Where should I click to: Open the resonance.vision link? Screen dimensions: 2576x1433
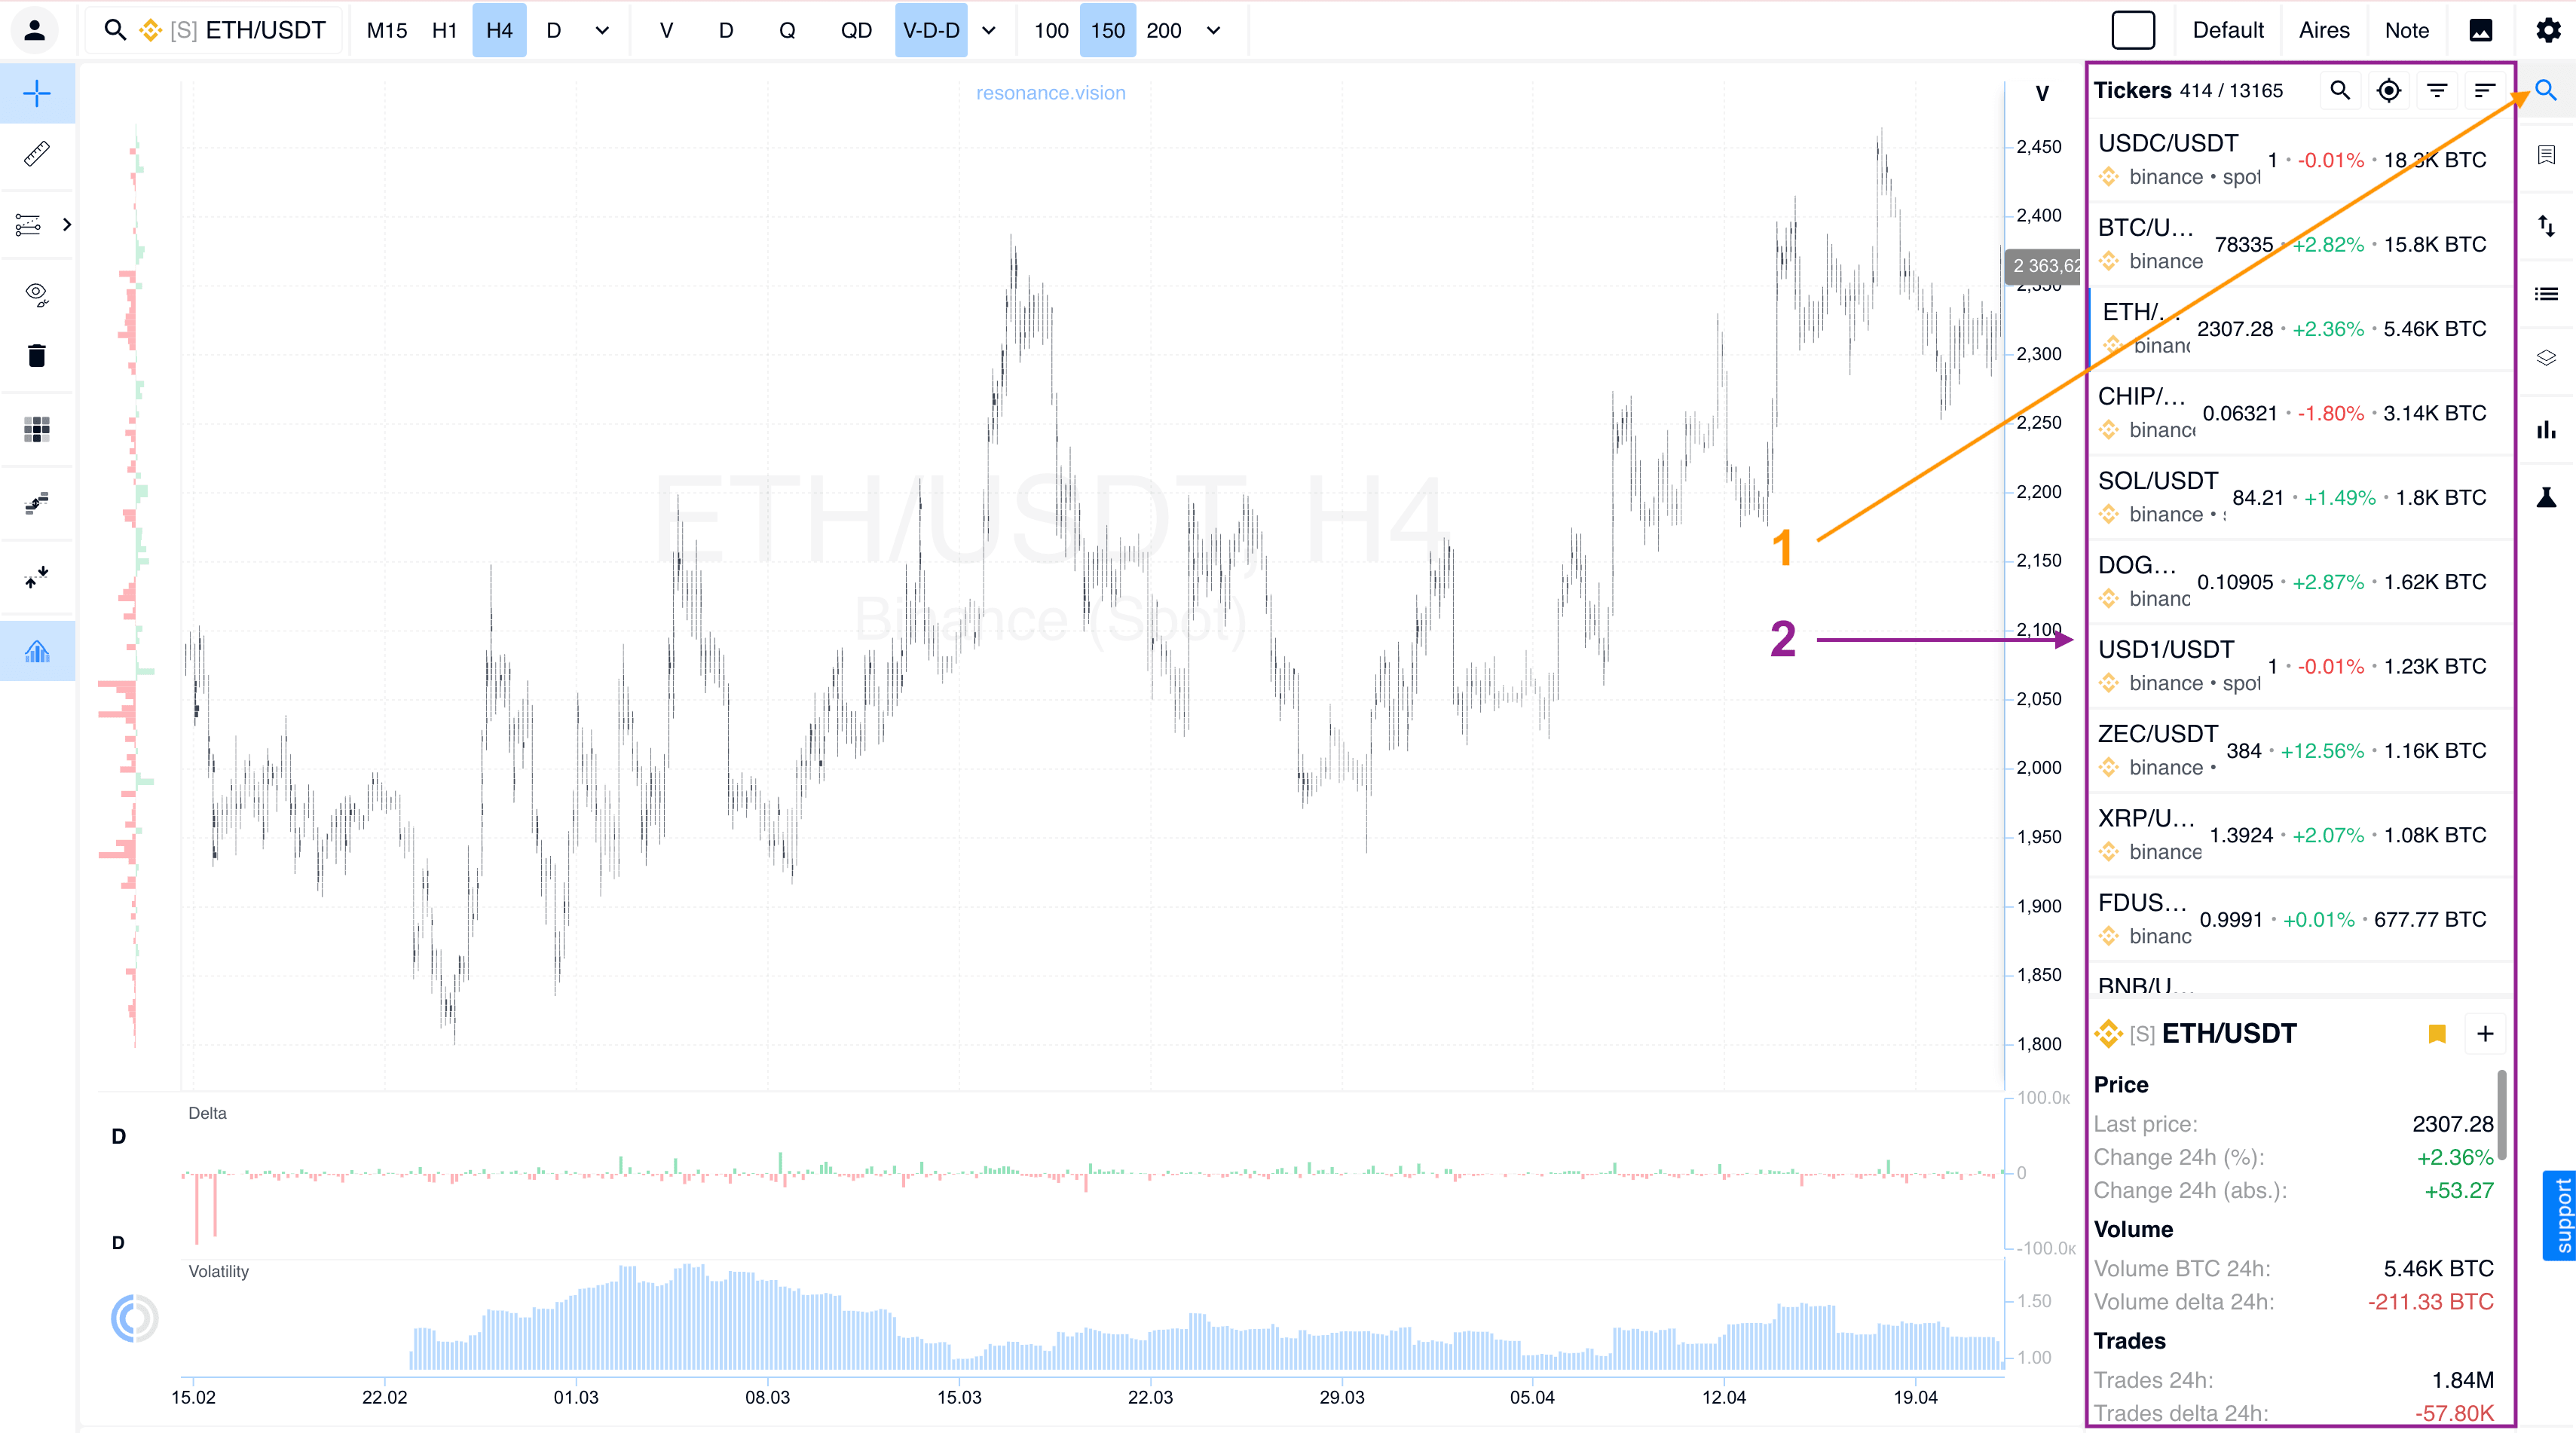(x=1050, y=93)
